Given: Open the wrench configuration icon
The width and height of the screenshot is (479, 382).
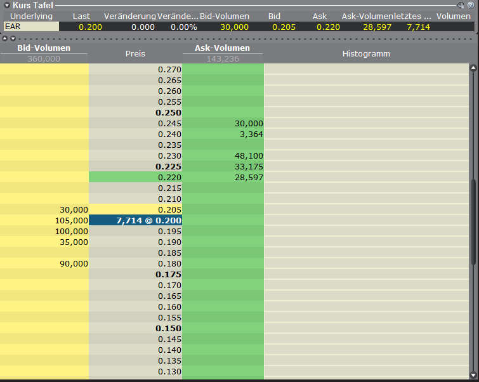Looking at the screenshot, I should pos(461,5).
